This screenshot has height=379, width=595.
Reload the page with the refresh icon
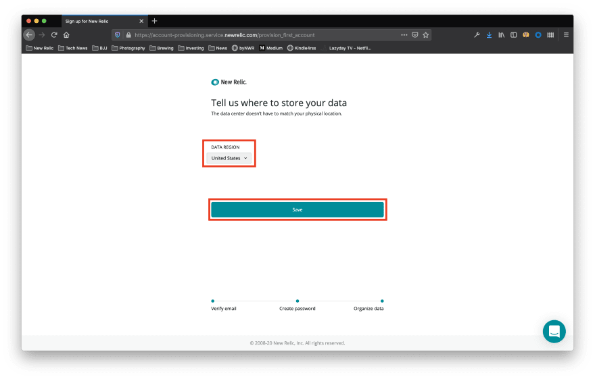tap(54, 35)
